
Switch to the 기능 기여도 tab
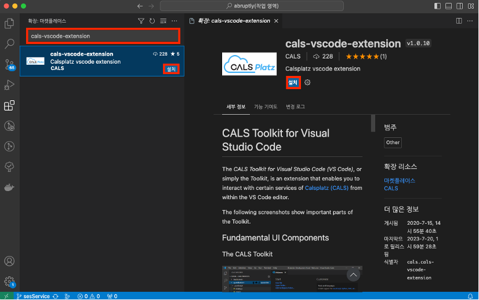pos(266,107)
